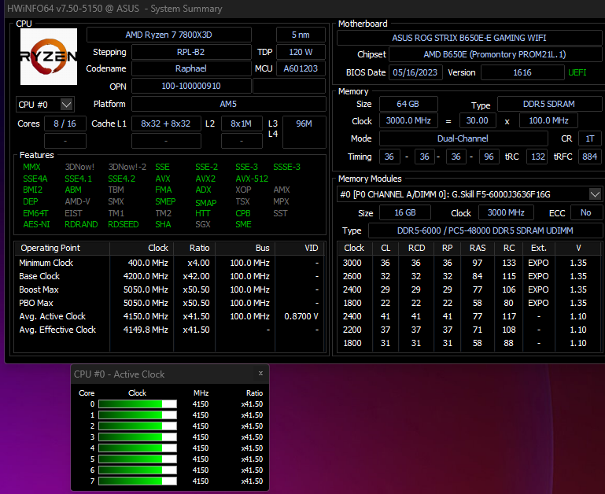Click the AMD Ryzen logo image
Viewport: 605px width, 494px height.
pyautogui.click(x=49, y=57)
